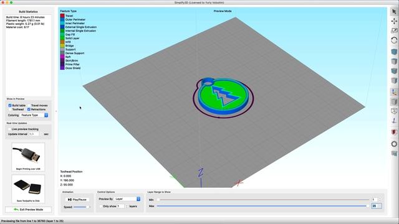Click the Infill legend entry
Viewport: 399px width, 224px height.
click(68, 42)
